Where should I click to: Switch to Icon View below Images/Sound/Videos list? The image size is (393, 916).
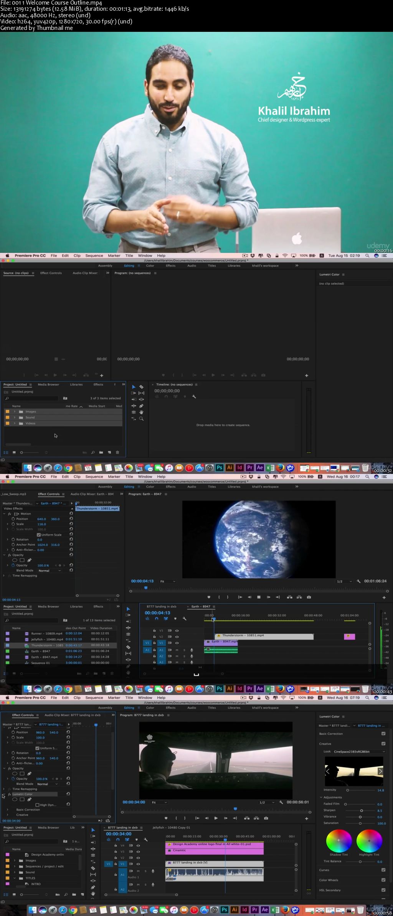pyautogui.click(x=14, y=452)
